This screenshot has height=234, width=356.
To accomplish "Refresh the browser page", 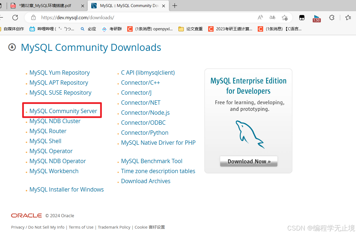I will coord(15,18).
